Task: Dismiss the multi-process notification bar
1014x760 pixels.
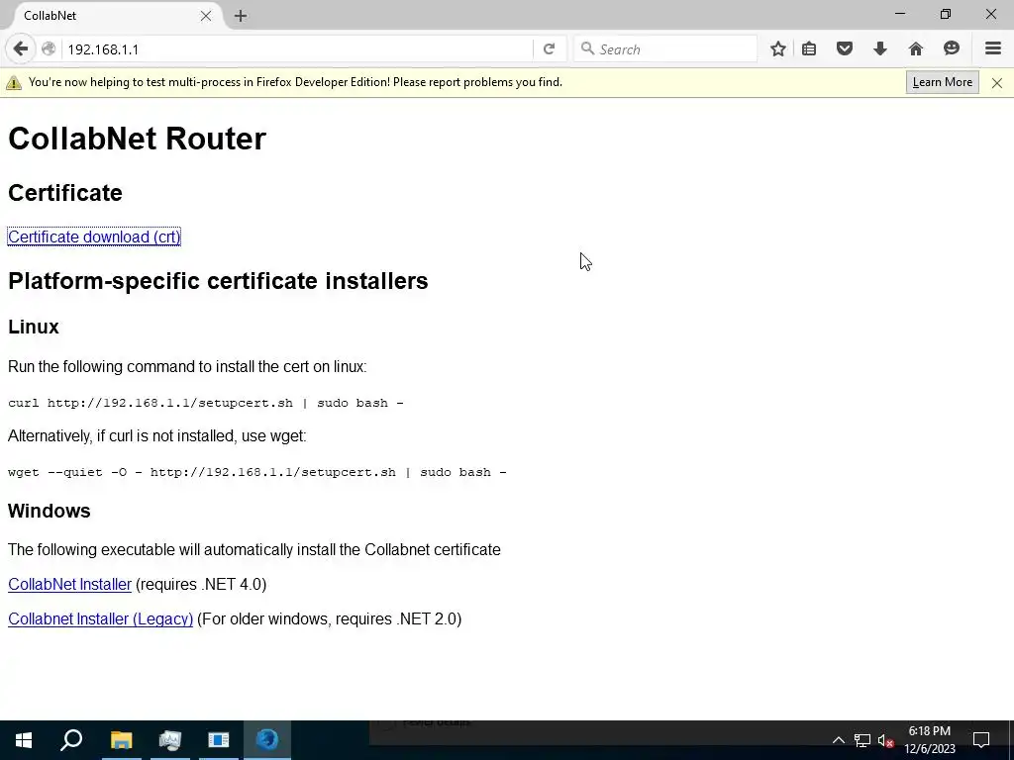Action: (997, 83)
